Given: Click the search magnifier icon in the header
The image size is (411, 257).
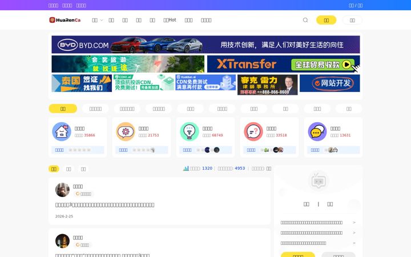Looking at the screenshot, I should click(x=305, y=20).
